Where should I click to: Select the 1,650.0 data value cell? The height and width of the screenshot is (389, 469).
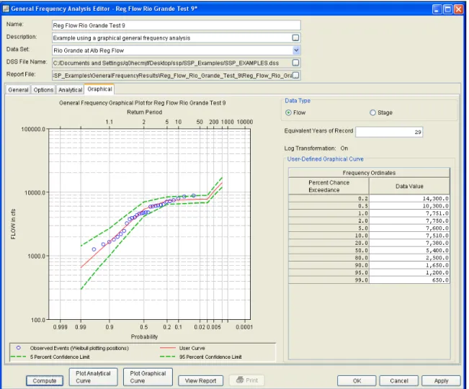[409, 265]
